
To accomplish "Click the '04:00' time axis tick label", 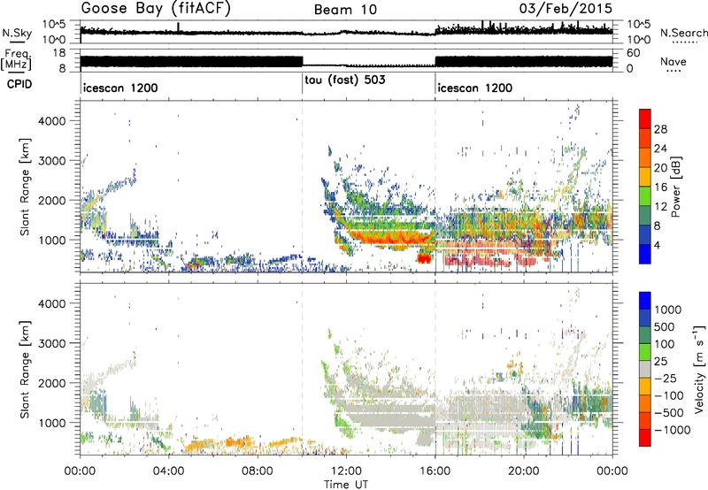I will pyautogui.click(x=168, y=471).
